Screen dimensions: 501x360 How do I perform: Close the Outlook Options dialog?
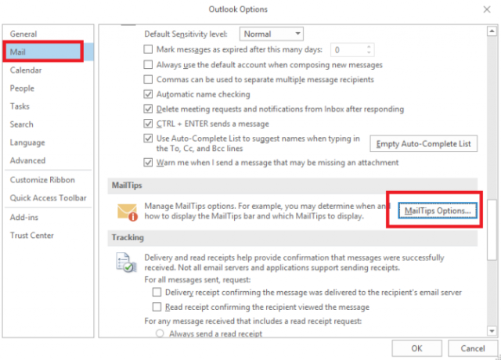tap(487, 9)
